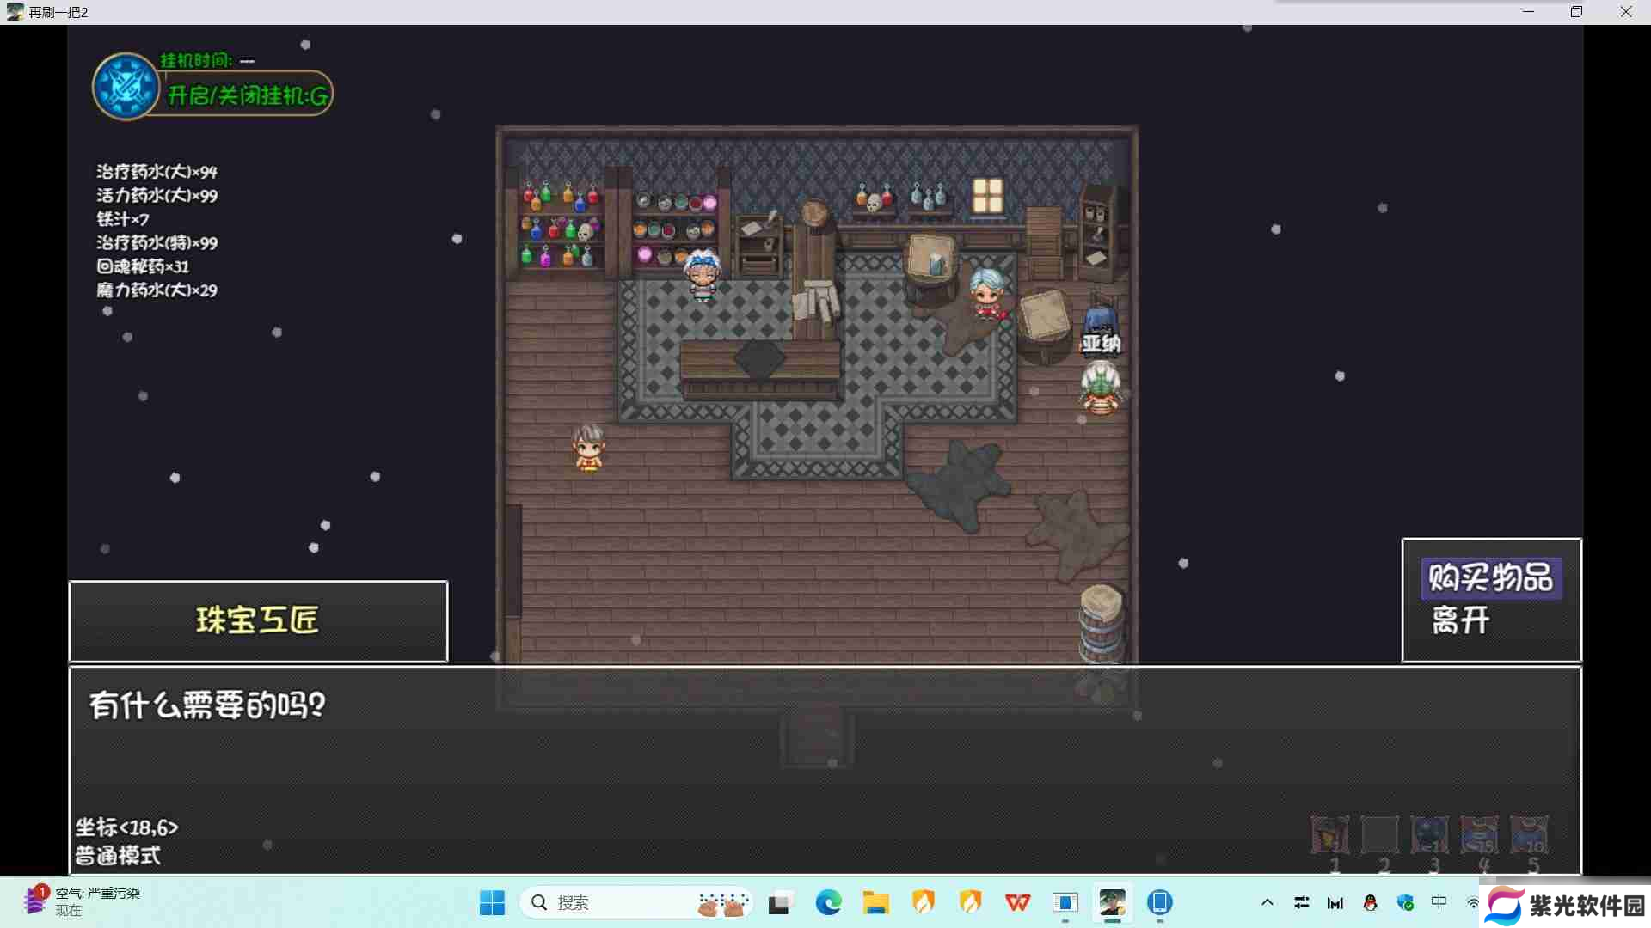Expand the hidden system tray icons chevron
The width and height of the screenshot is (1651, 928).
1267,903
